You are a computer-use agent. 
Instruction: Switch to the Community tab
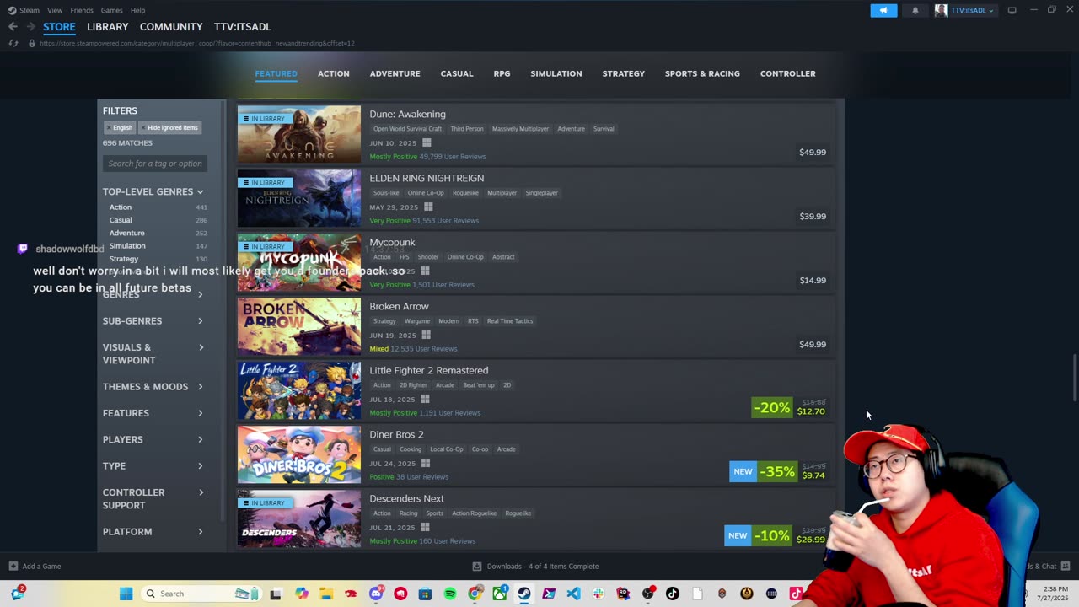click(171, 27)
